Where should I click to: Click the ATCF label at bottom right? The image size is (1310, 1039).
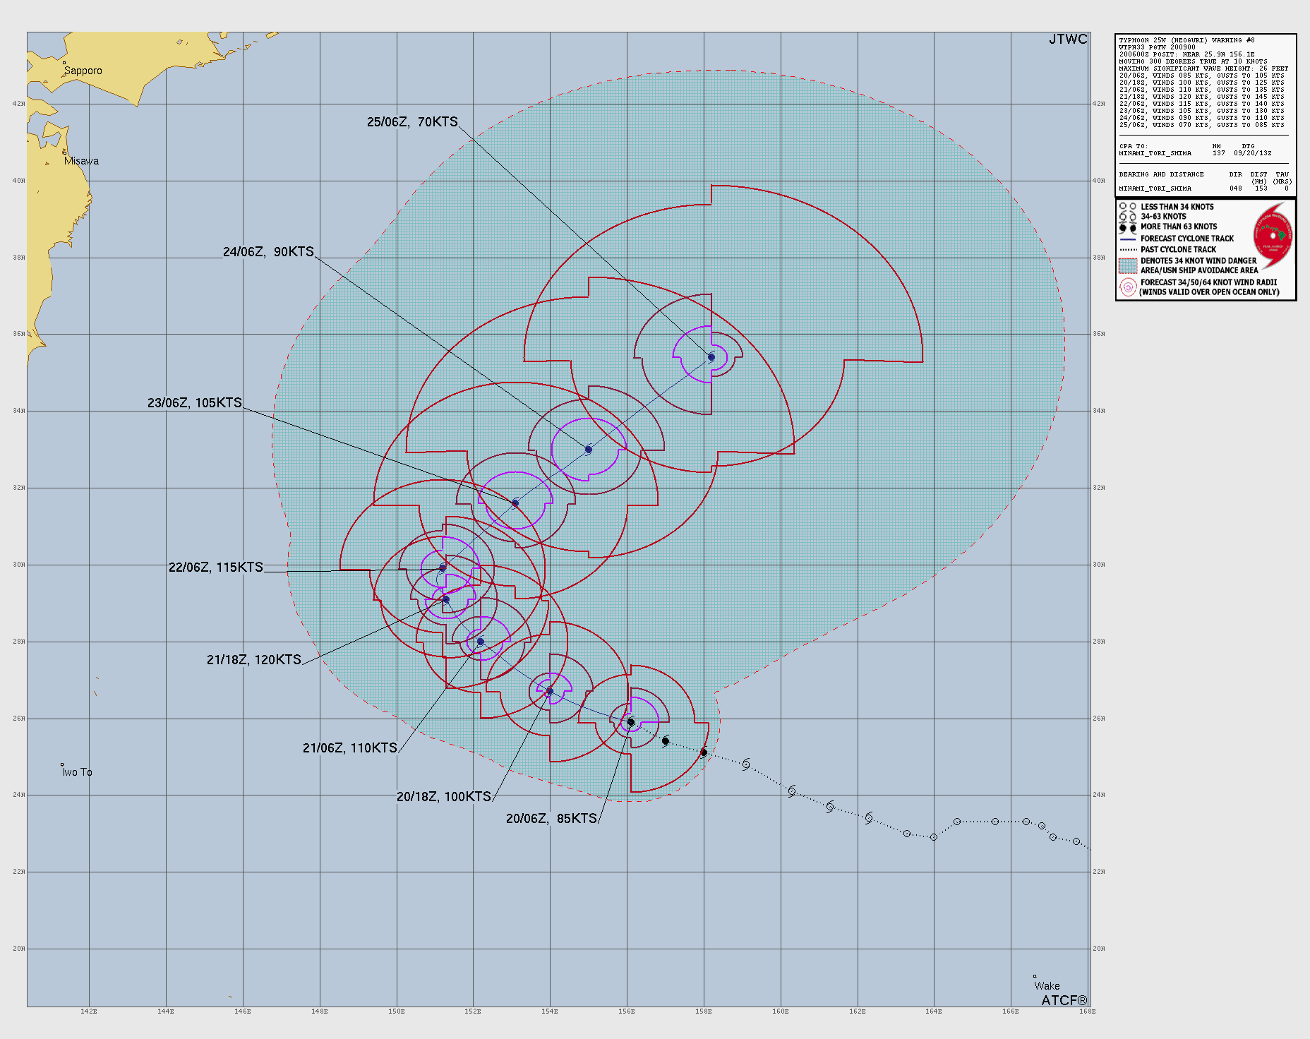pos(1064,1000)
